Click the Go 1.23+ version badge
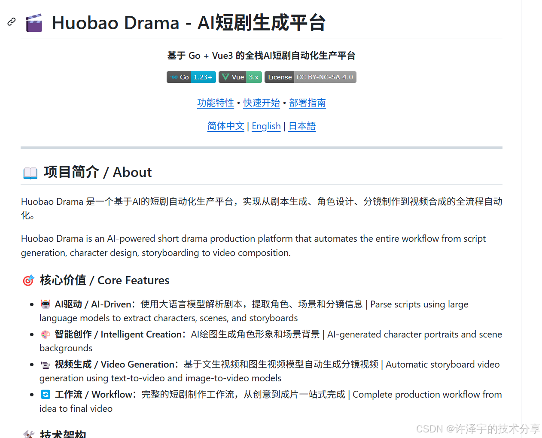 191,77
